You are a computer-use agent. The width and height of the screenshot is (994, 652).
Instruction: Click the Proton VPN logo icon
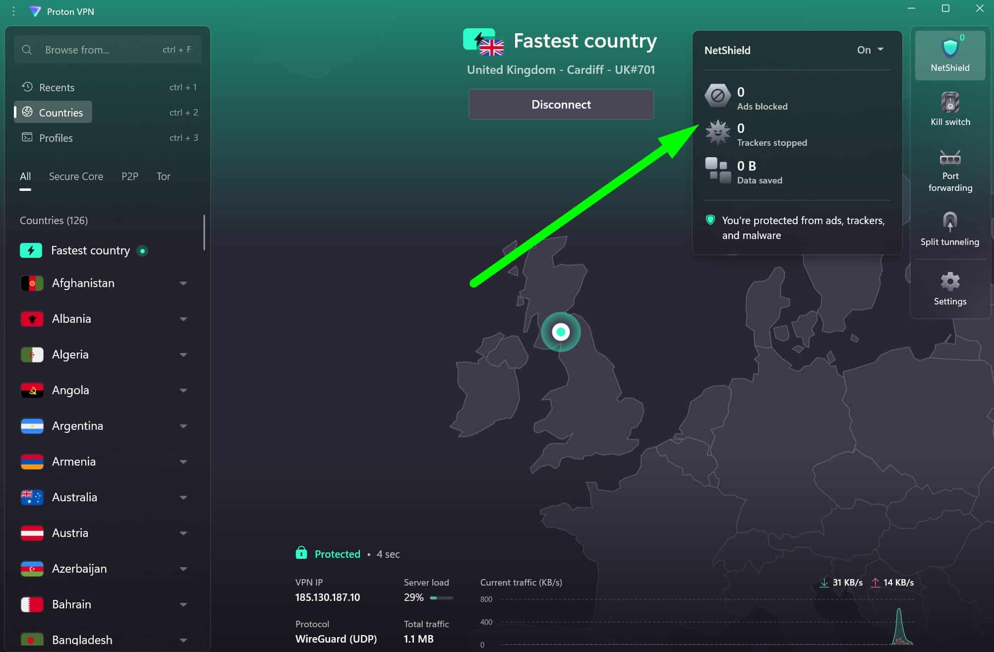click(x=35, y=11)
